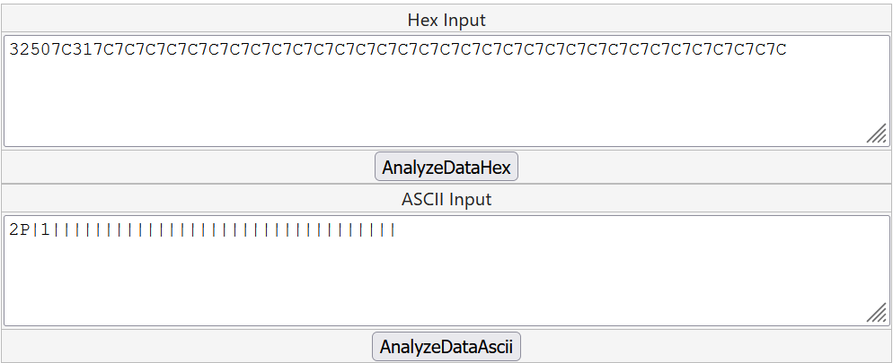Grab the Hex Input textarea resize handle
The width and height of the screenshot is (893, 363).
876,134
